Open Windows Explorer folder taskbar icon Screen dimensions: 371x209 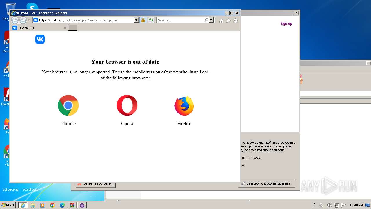(x=33, y=205)
